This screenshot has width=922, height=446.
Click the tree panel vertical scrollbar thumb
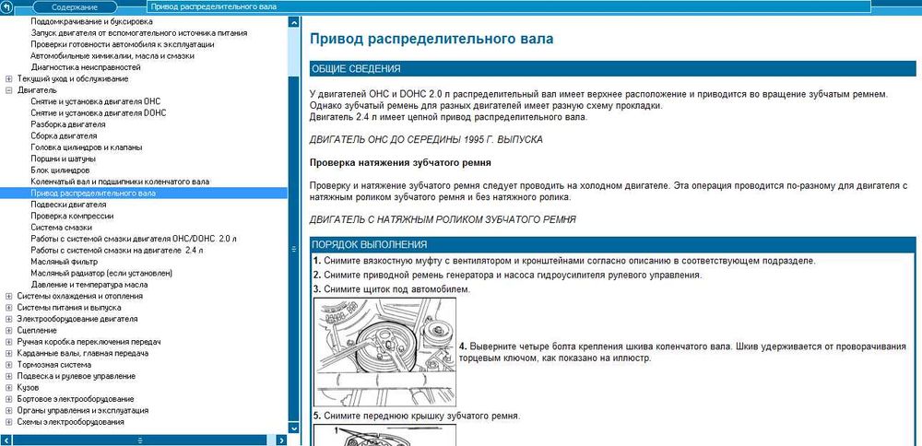coord(294,249)
